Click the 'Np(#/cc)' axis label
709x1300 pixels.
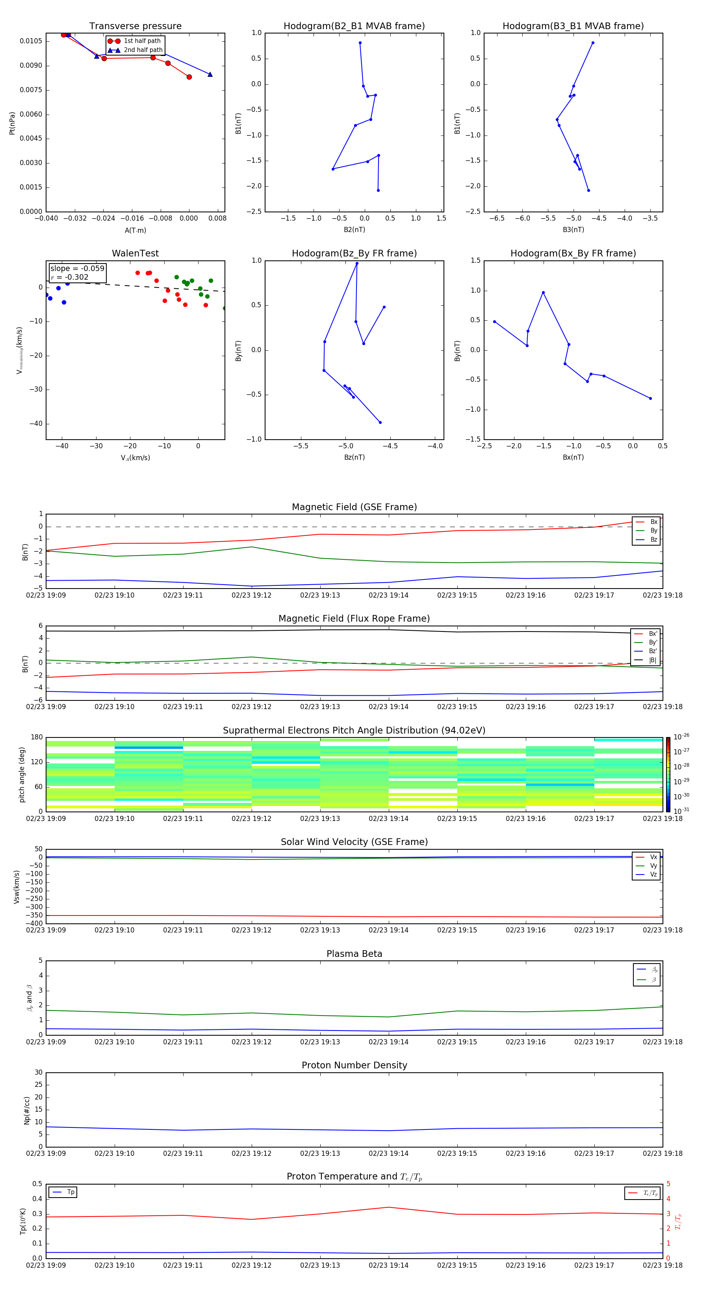tap(27, 1110)
